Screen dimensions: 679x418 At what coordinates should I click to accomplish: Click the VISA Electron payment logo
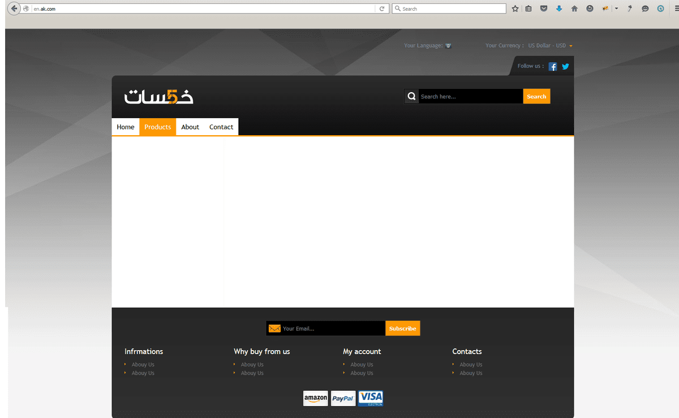[x=371, y=398]
